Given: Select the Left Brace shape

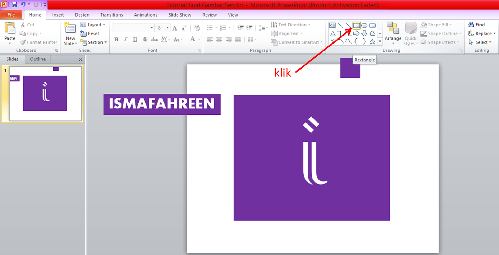Looking at the screenshot, I should pos(356,41).
